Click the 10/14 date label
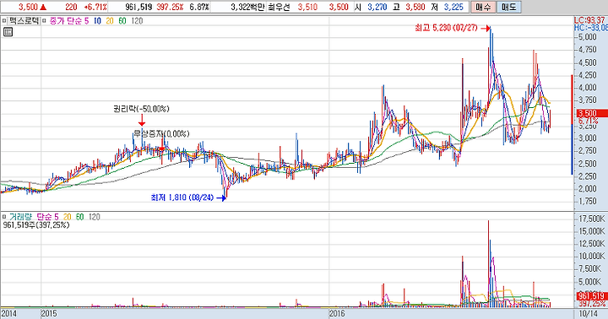 coord(589,313)
